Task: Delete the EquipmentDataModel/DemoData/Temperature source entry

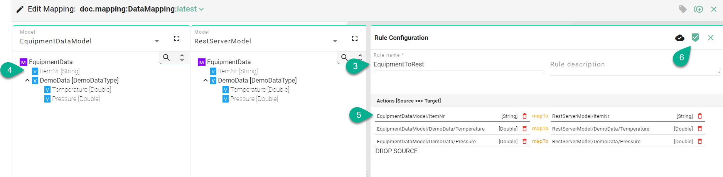Action: pyautogui.click(x=524, y=129)
